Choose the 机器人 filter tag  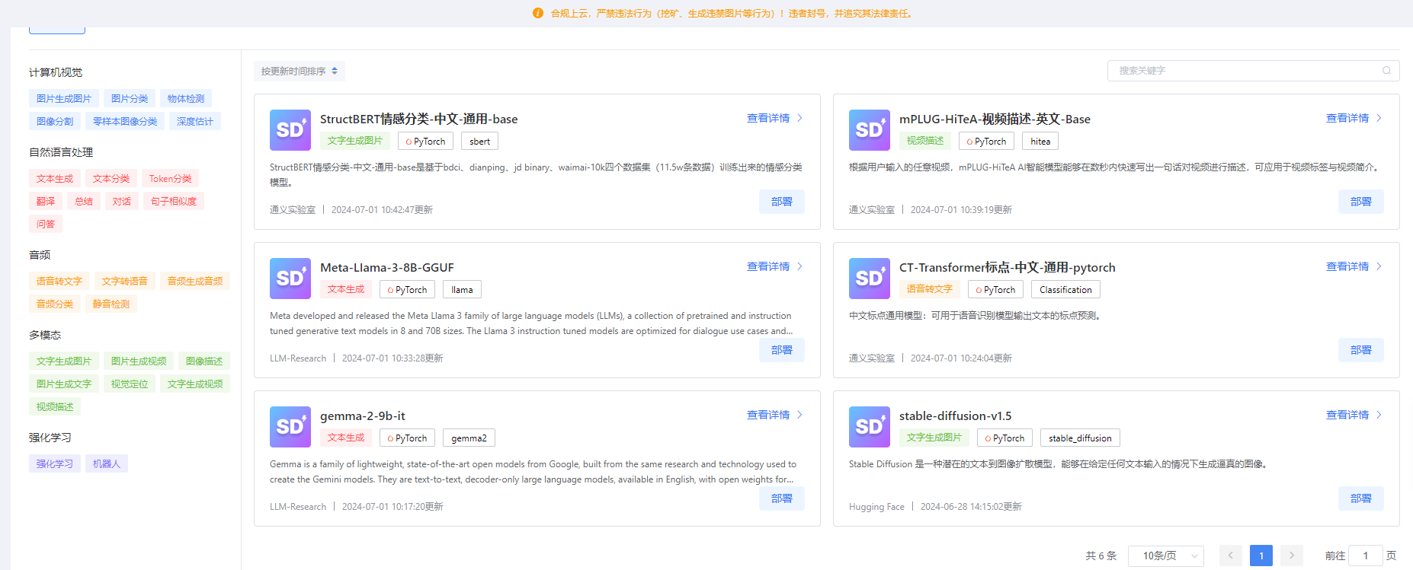click(x=107, y=463)
